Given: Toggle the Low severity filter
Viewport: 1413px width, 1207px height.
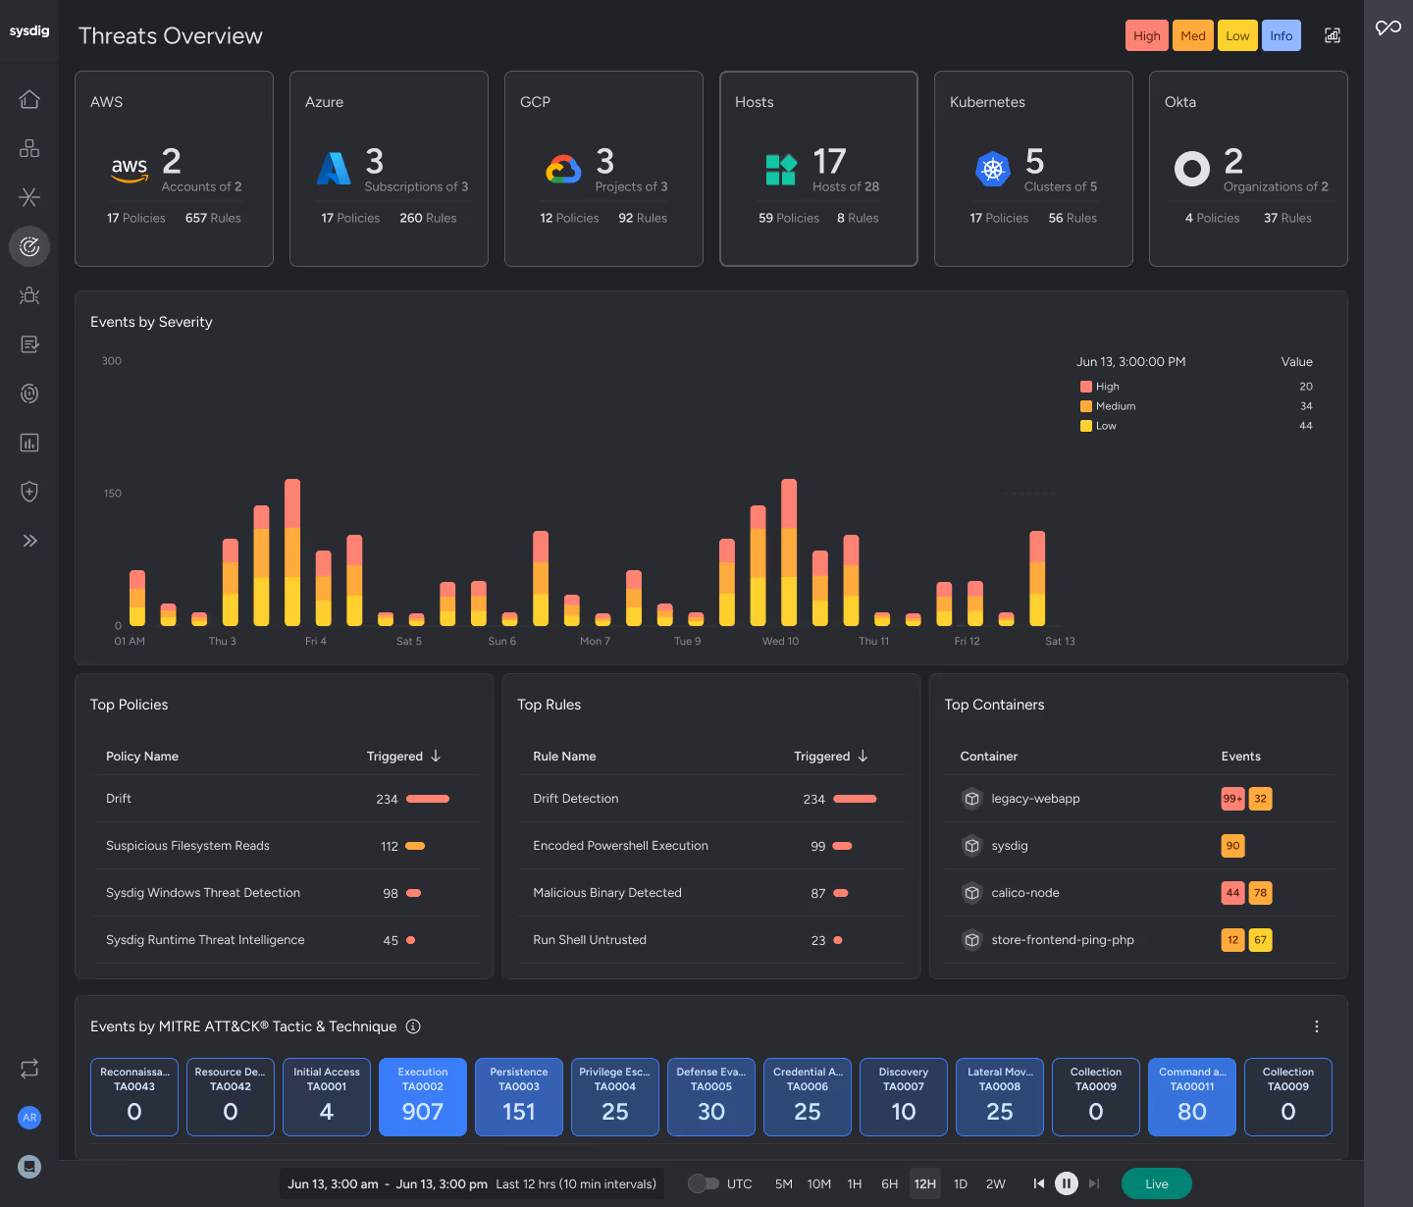Looking at the screenshot, I should [1237, 35].
